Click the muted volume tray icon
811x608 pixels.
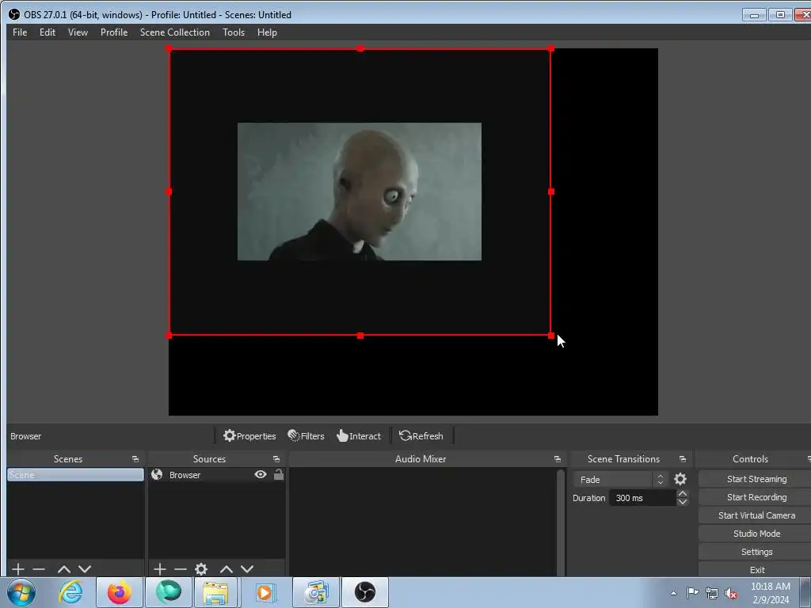[x=731, y=594]
